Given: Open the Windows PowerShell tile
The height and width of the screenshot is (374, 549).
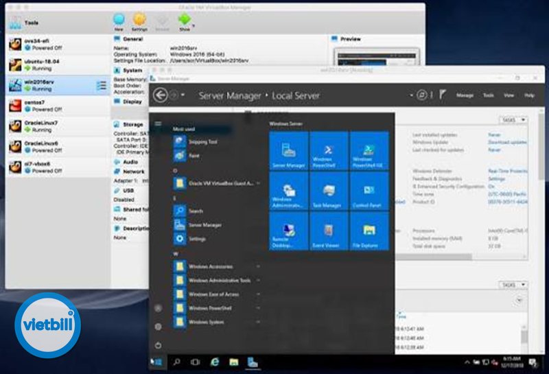Looking at the screenshot, I should tap(329, 150).
